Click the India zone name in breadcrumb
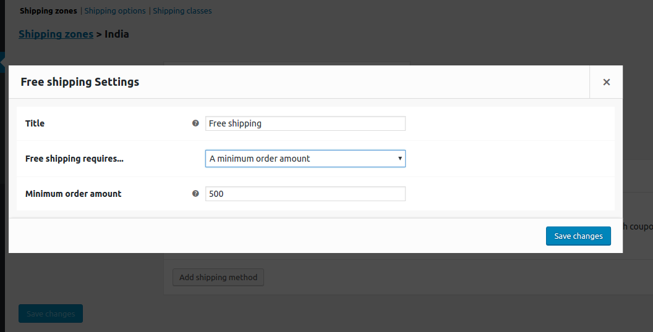Viewport: 653px width, 332px height. [117, 34]
